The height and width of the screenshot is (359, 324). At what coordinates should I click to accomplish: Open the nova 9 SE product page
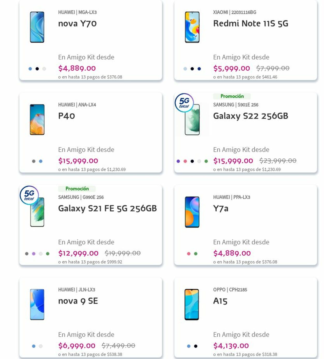point(78,301)
